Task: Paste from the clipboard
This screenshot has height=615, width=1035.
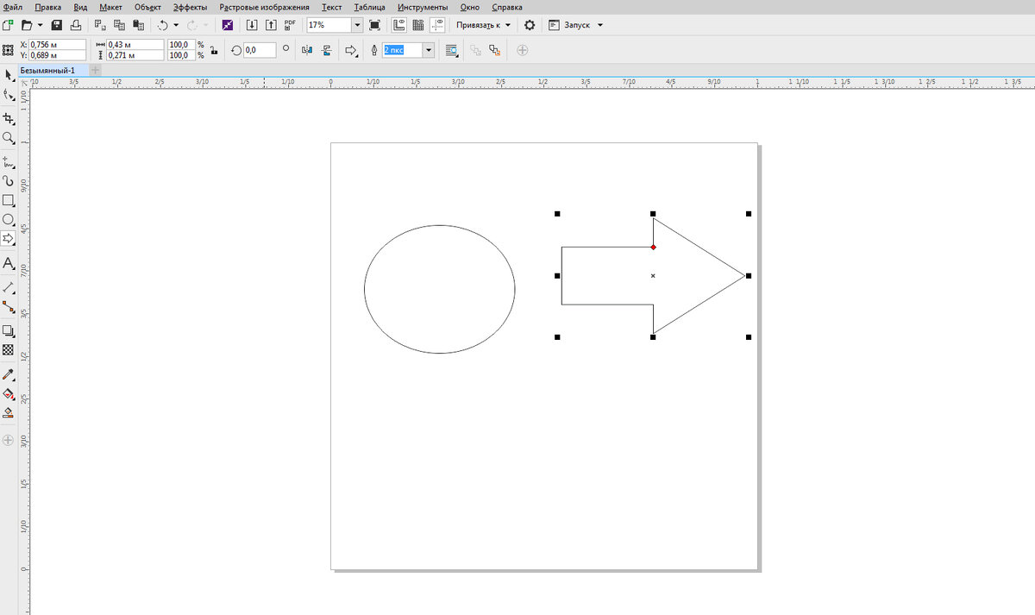Action: pos(138,25)
